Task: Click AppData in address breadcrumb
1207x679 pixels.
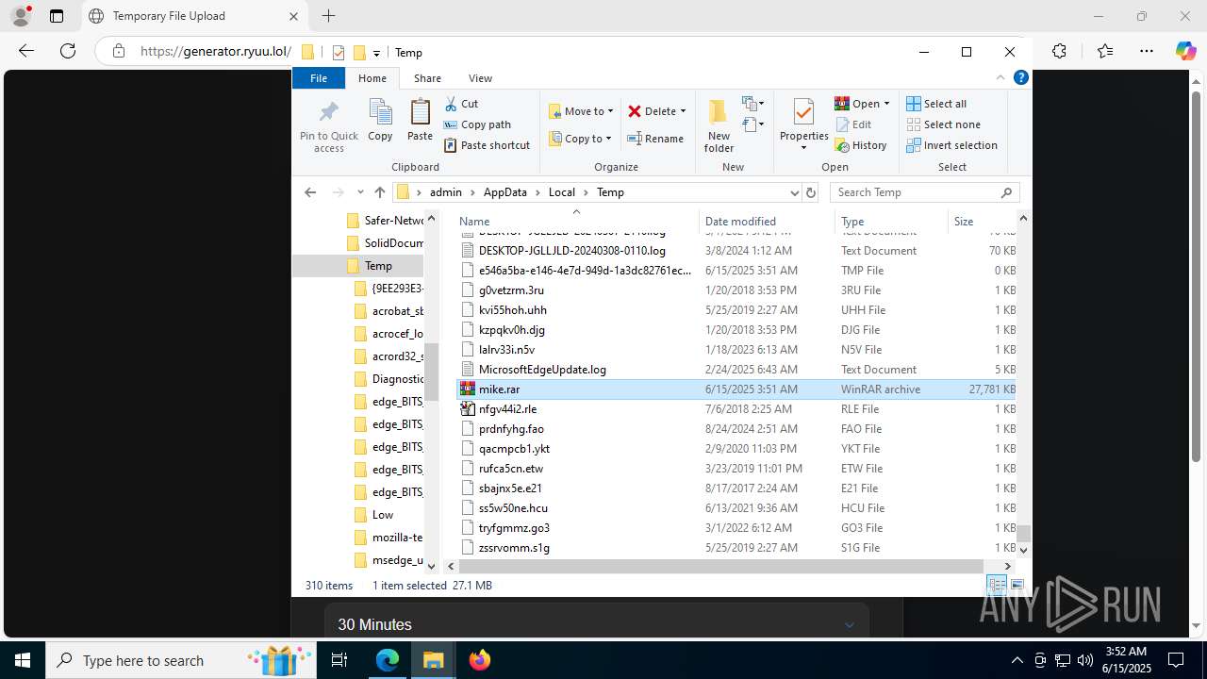Action: pyautogui.click(x=505, y=192)
